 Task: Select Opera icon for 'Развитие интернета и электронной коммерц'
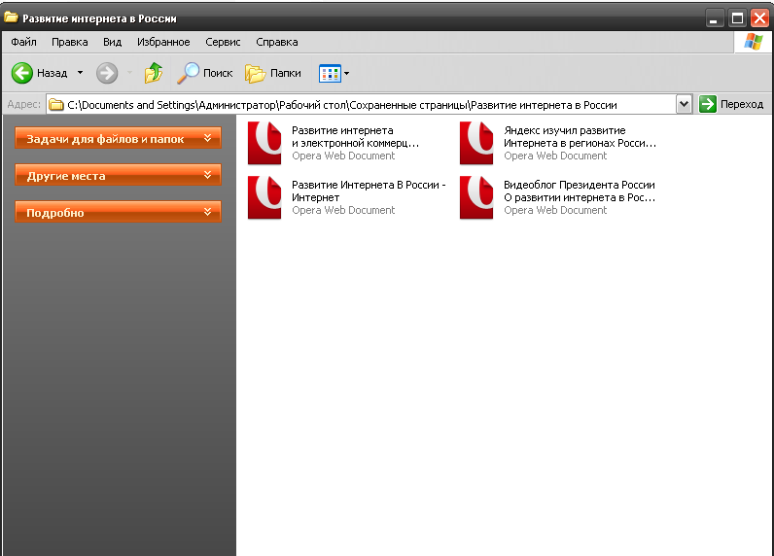(x=264, y=143)
